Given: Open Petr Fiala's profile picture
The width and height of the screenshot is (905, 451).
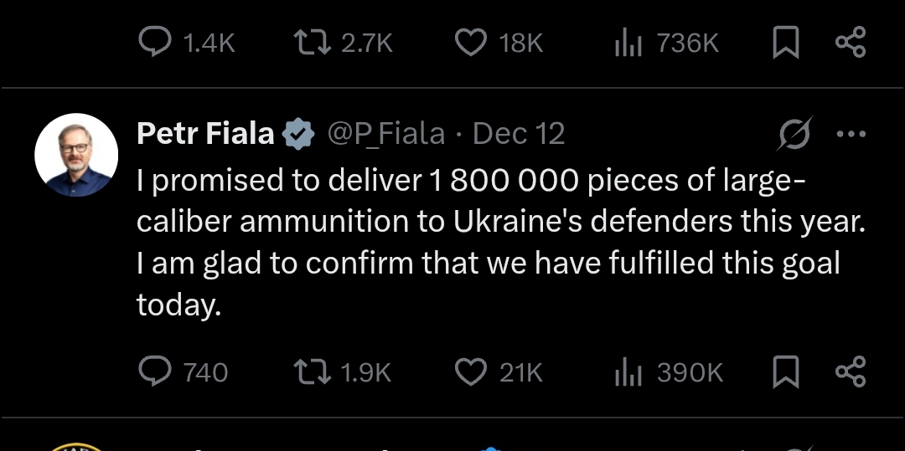Looking at the screenshot, I should [x=76, y=156].
